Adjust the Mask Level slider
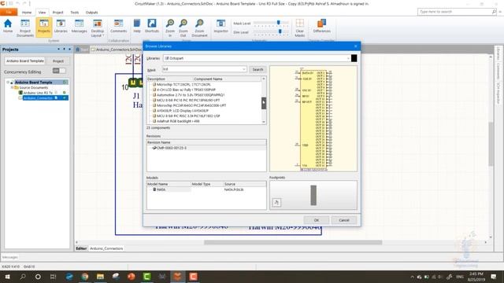Viewport: 504px width, 283px height. (x=278, y=23)
